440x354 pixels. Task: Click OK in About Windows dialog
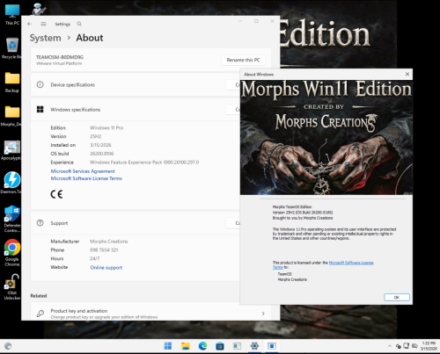[x=397, y=297]
